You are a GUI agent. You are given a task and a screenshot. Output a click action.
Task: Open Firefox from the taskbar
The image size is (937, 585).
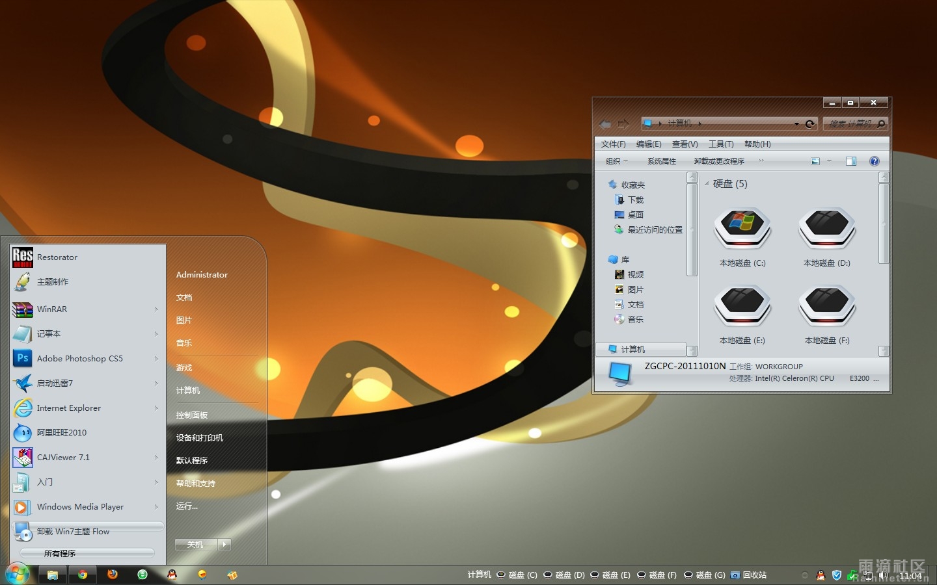click(113, 575)
